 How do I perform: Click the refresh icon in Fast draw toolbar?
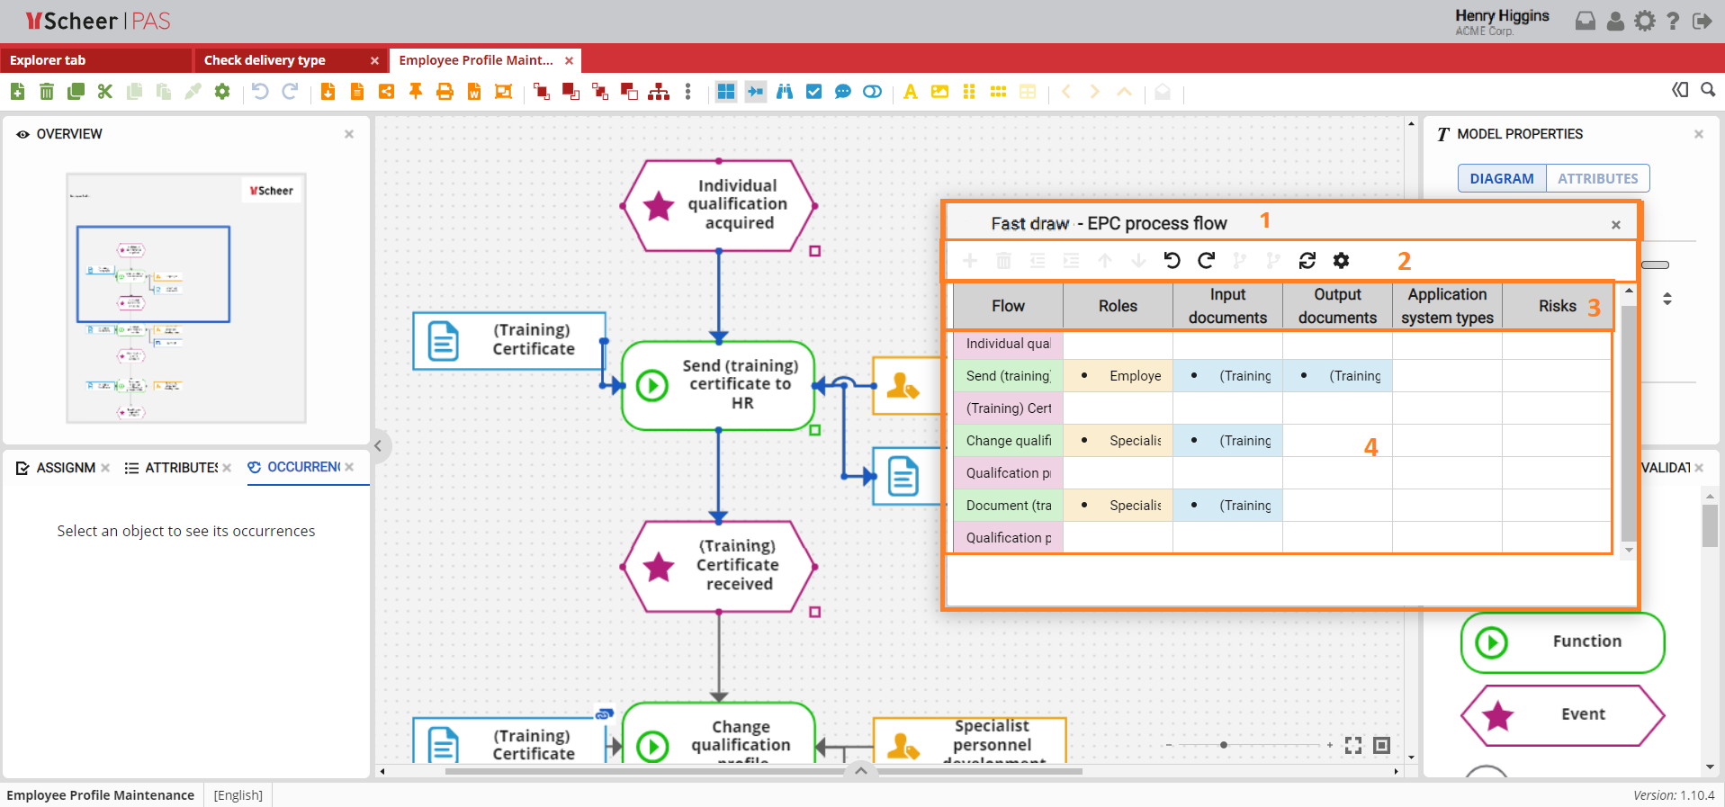pyautogui.click(x=1307, y=261)
